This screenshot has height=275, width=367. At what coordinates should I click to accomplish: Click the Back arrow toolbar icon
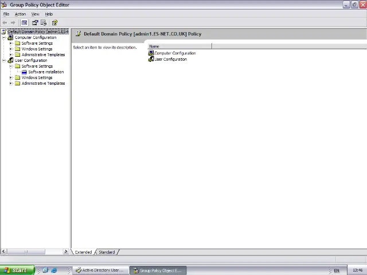tap(5, 23)
